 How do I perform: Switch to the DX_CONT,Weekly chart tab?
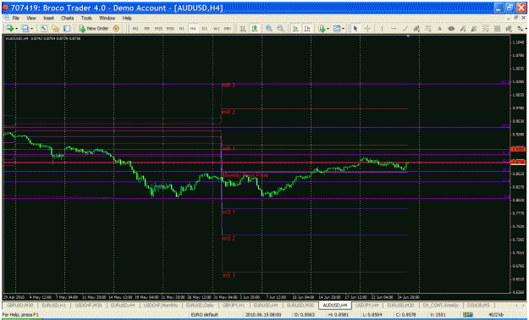pos(440,305)
